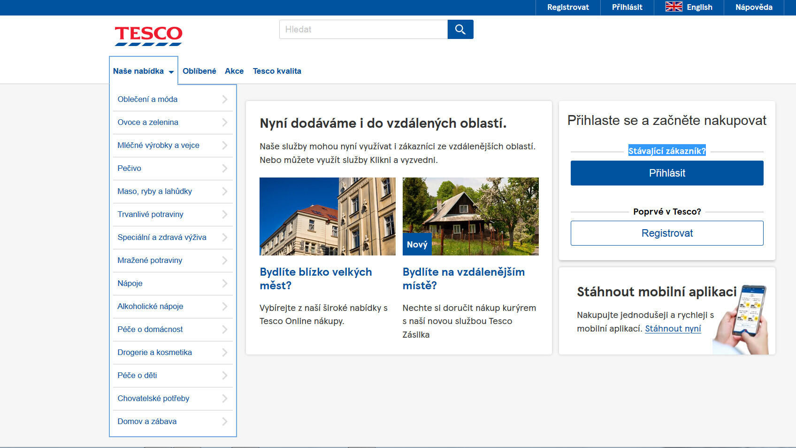Open Nápověda help link
The width and height of the screenshot is (796, 448).
click(x=754, y=7)
